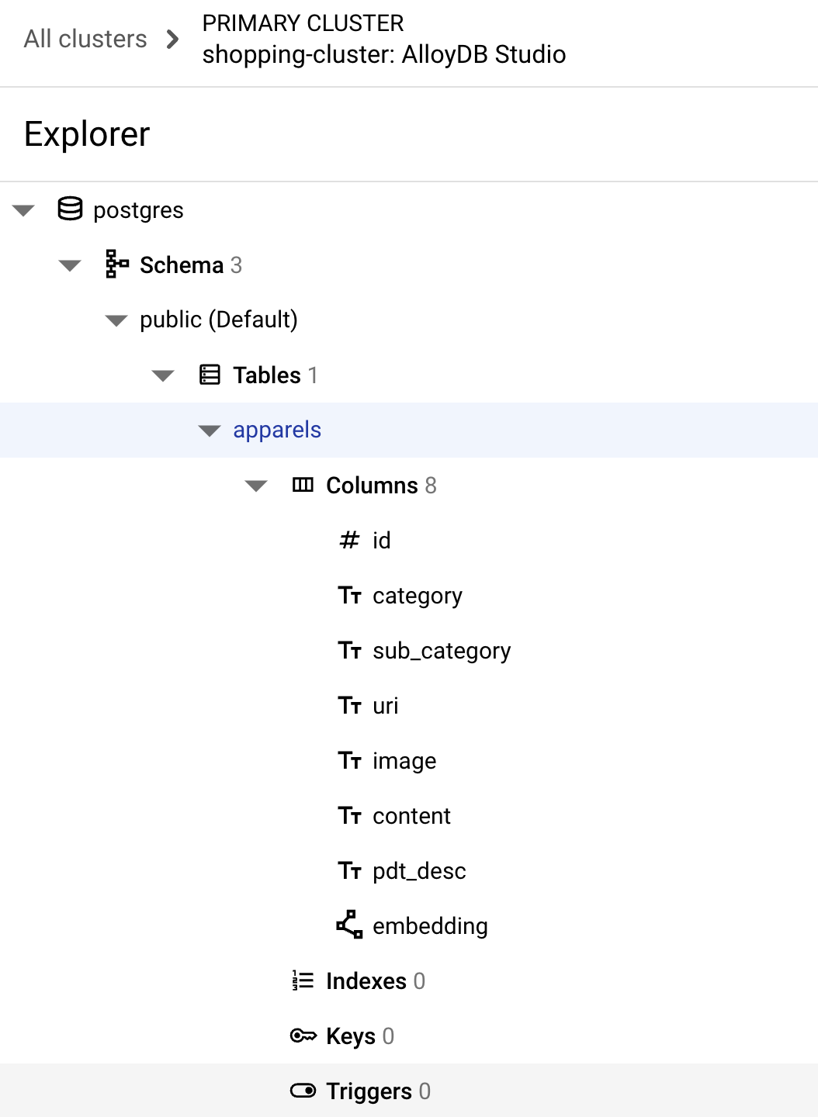Click the text type icon beside category
818x1117 pixels.
[x=349, y=596]
